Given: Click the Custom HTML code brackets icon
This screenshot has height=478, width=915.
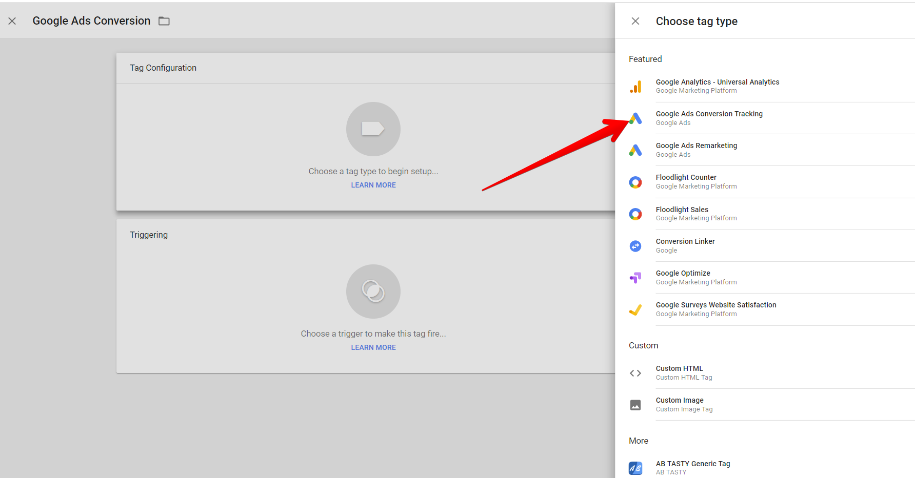Looking at the screenshot, I should tap(635, 373).
